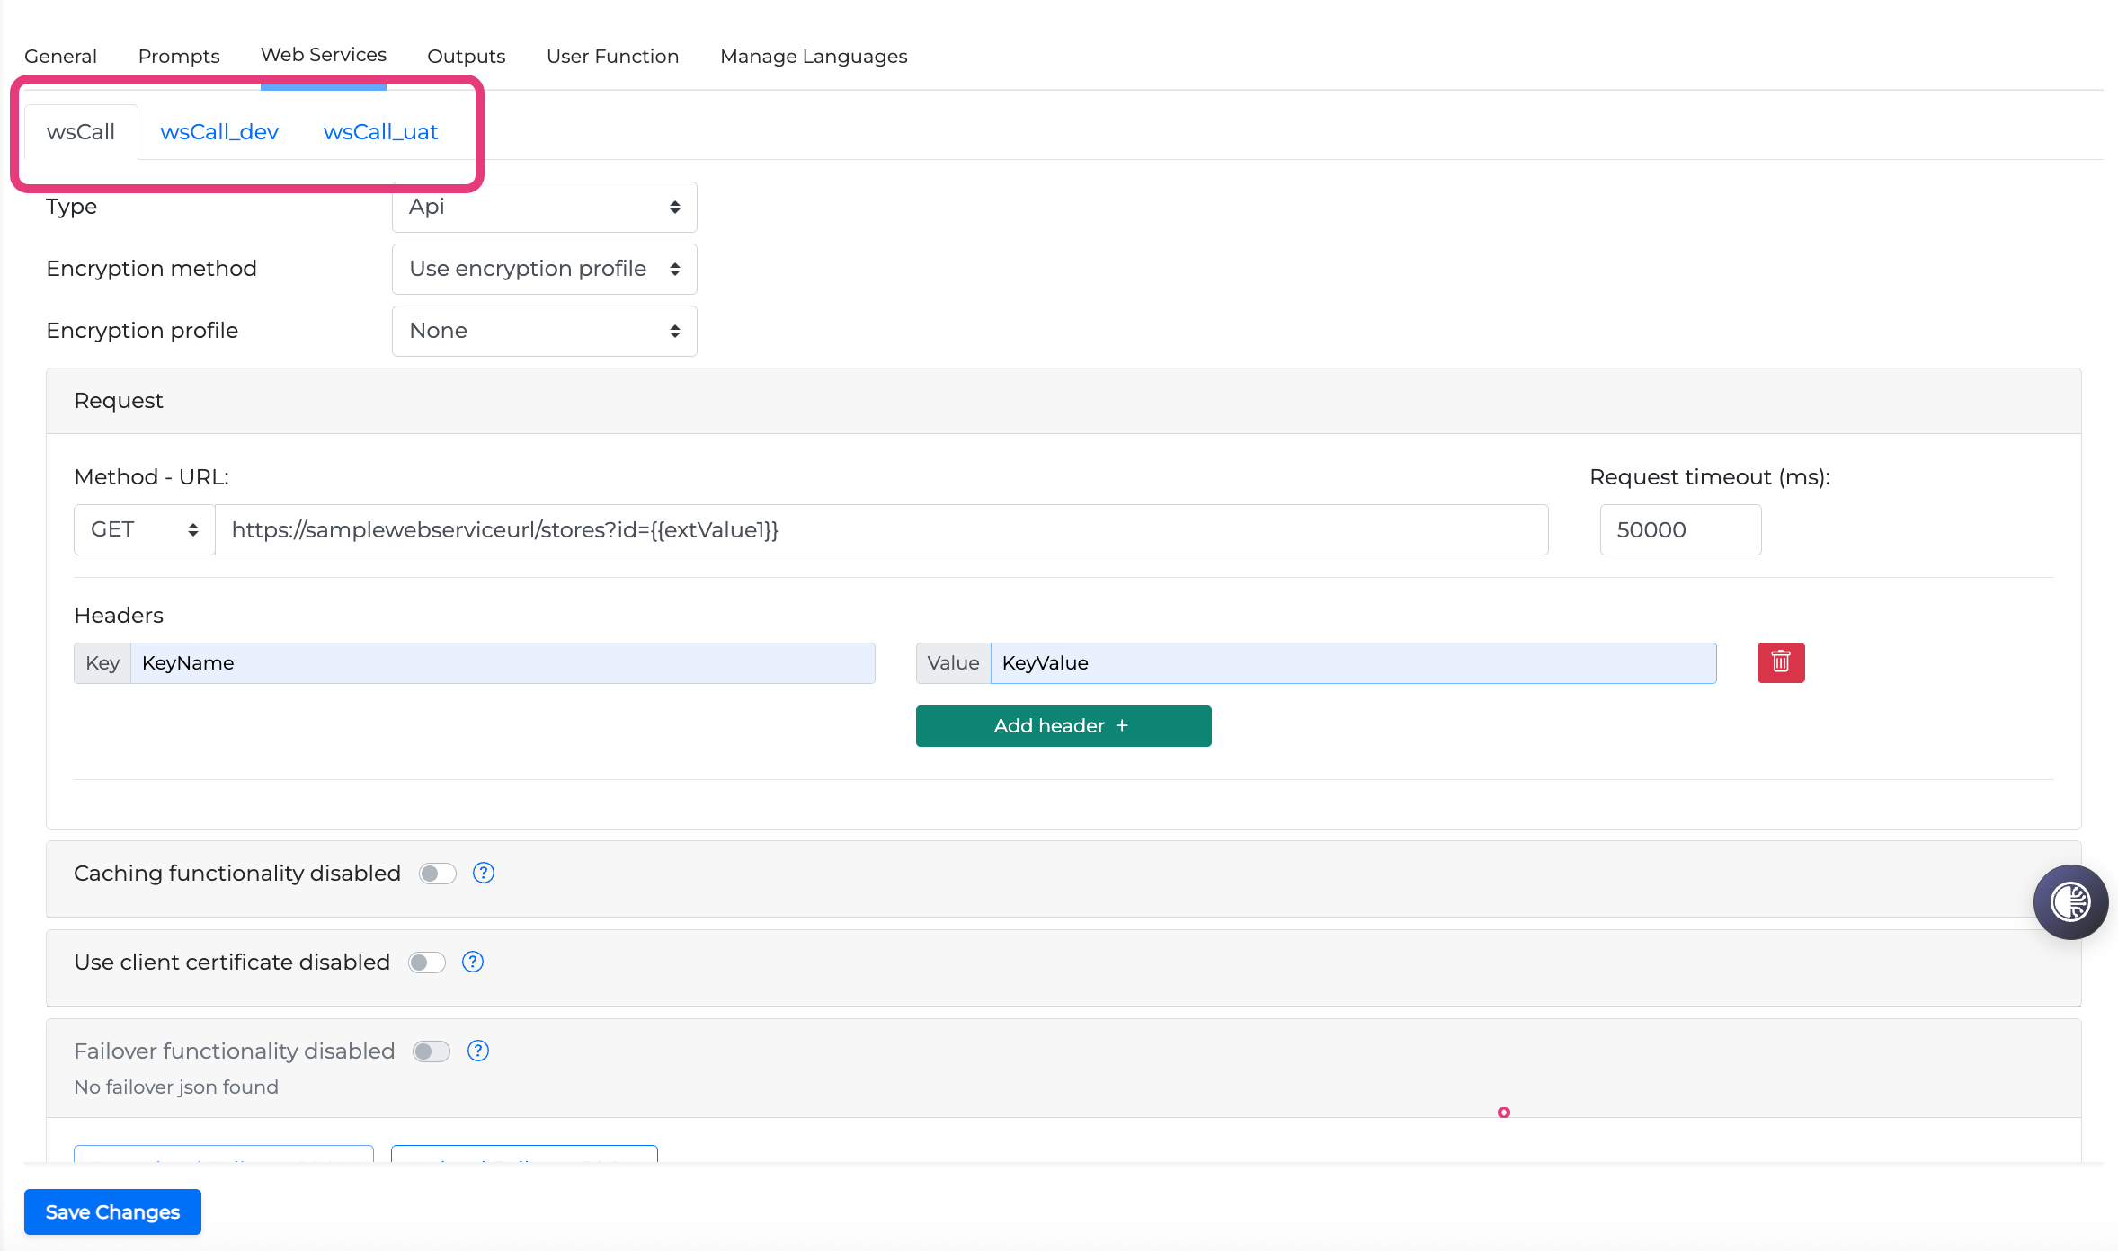Open failover functionality help icon
This screenshot has width=2118, height=1251.
tap(478, 1051)
